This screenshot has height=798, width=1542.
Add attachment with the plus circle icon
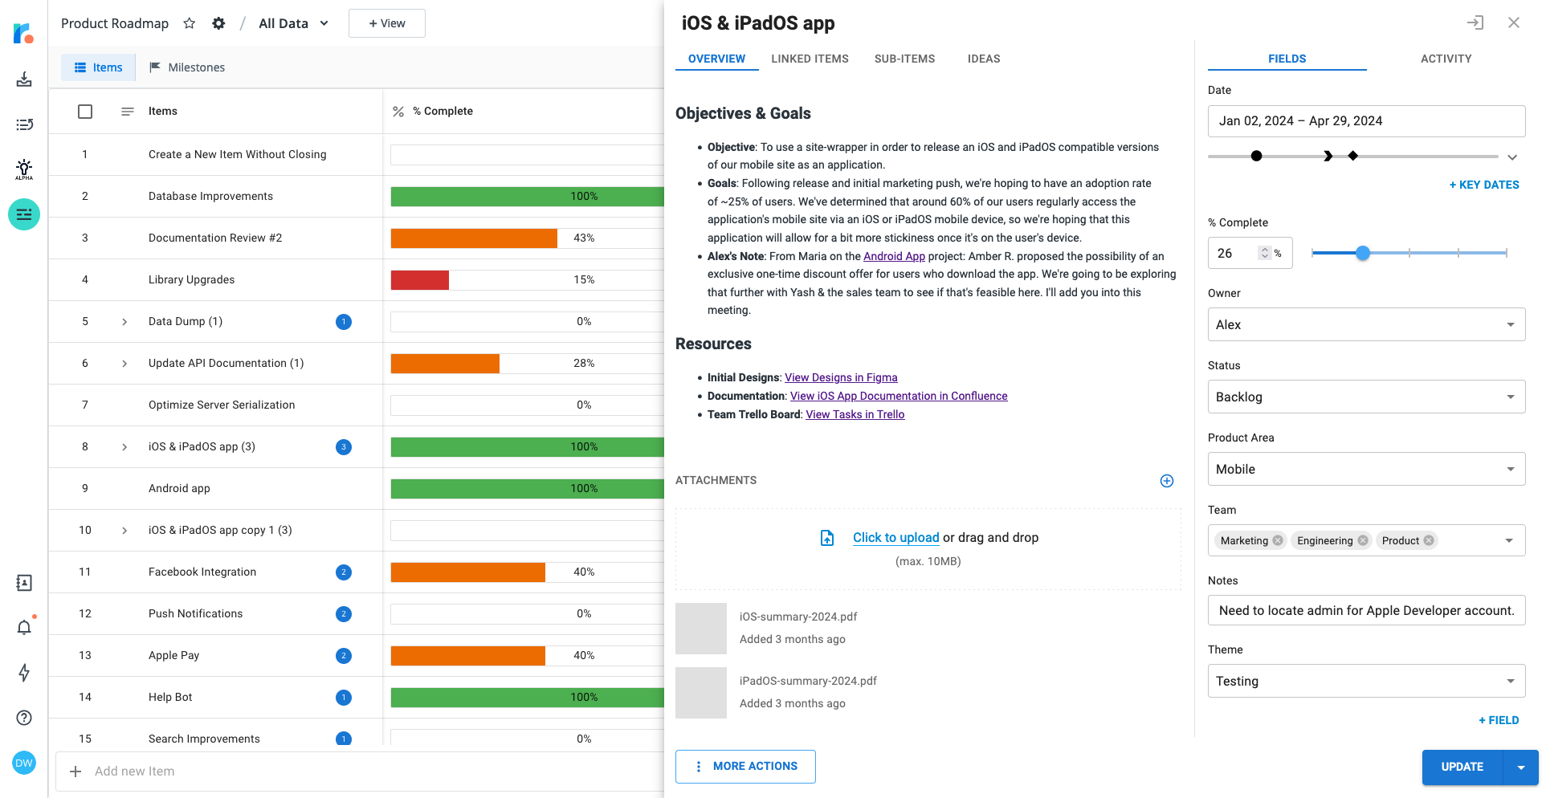[x=1167, y=481]
